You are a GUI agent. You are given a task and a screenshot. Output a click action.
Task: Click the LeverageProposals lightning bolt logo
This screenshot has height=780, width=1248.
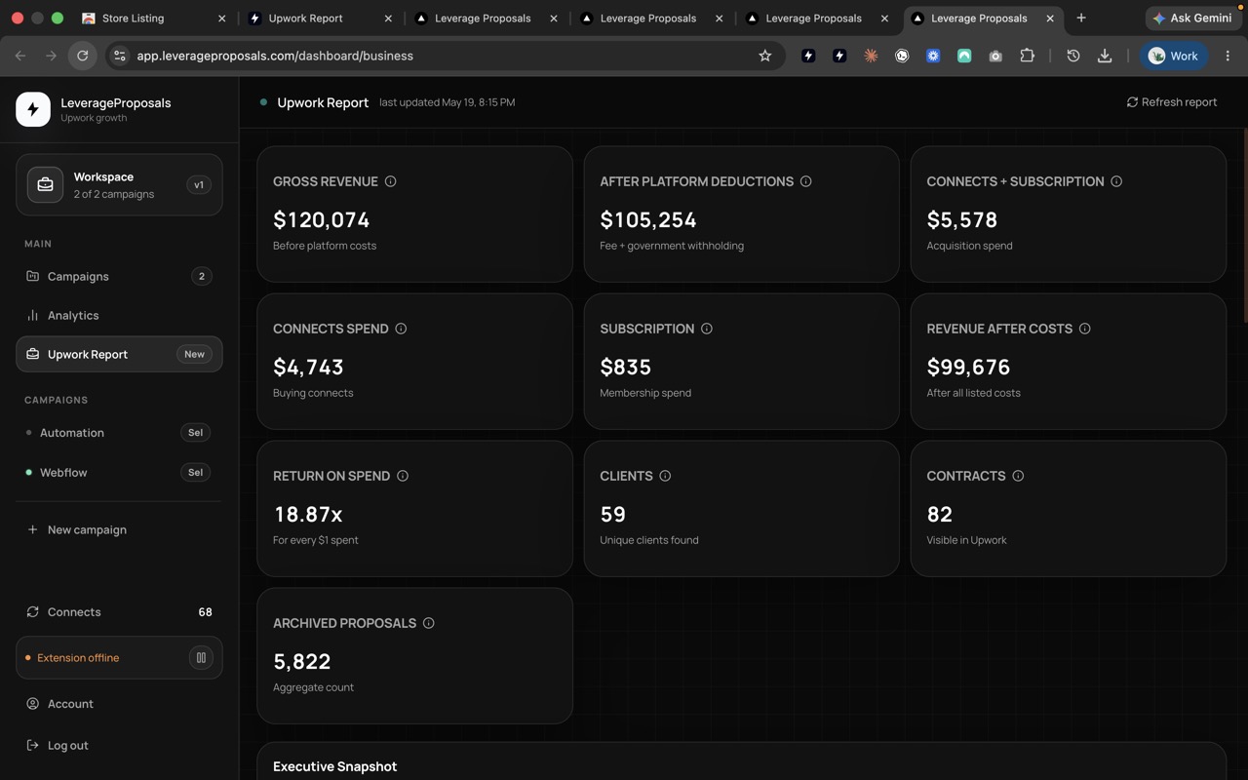(x=33, y=109)
